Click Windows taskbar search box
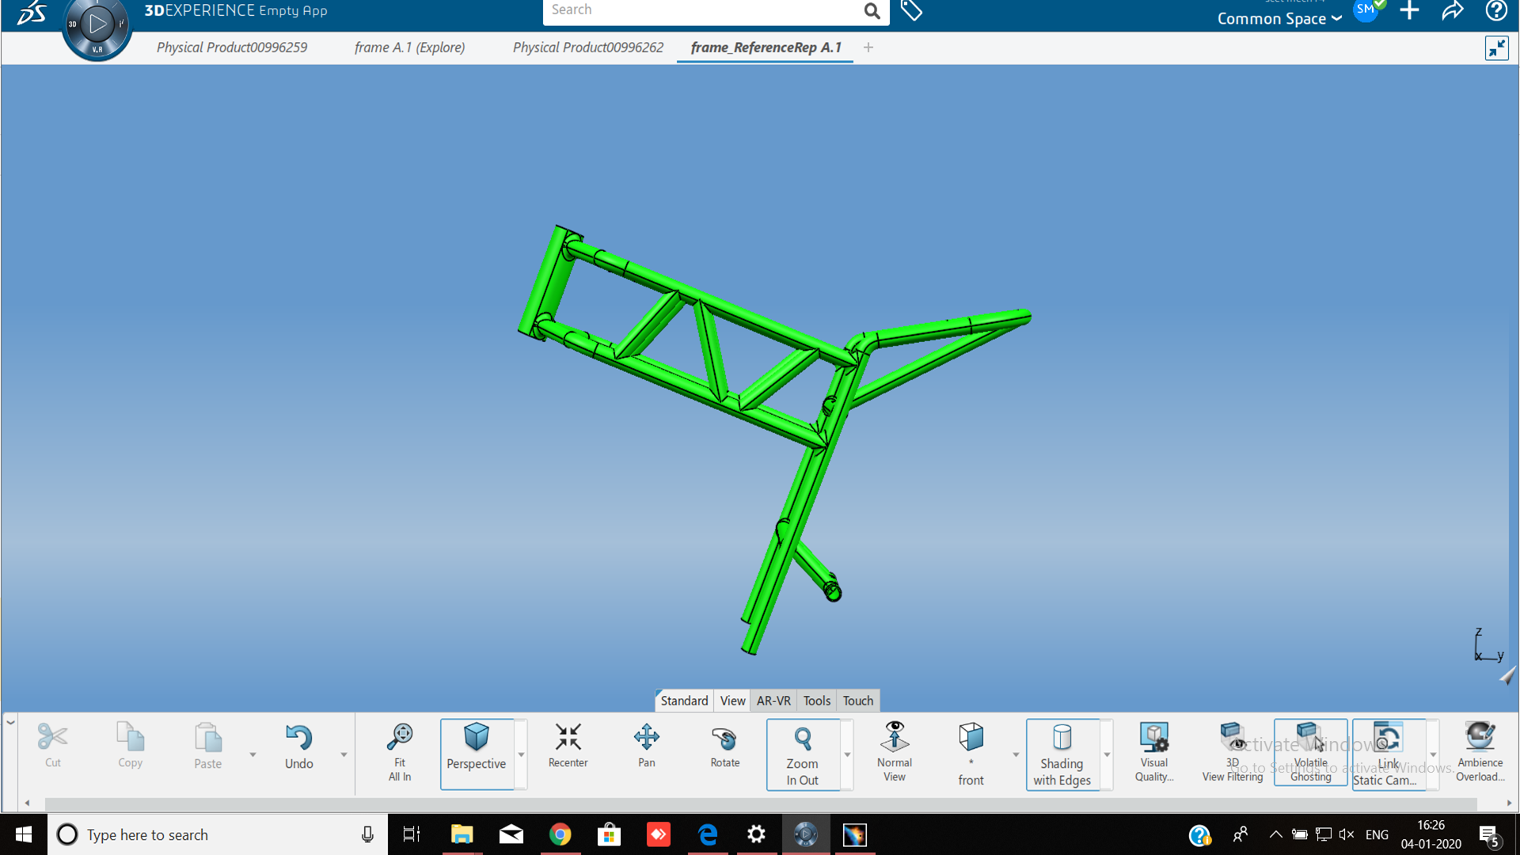This screenshot has width=1520, height=855. pos(218,834)
